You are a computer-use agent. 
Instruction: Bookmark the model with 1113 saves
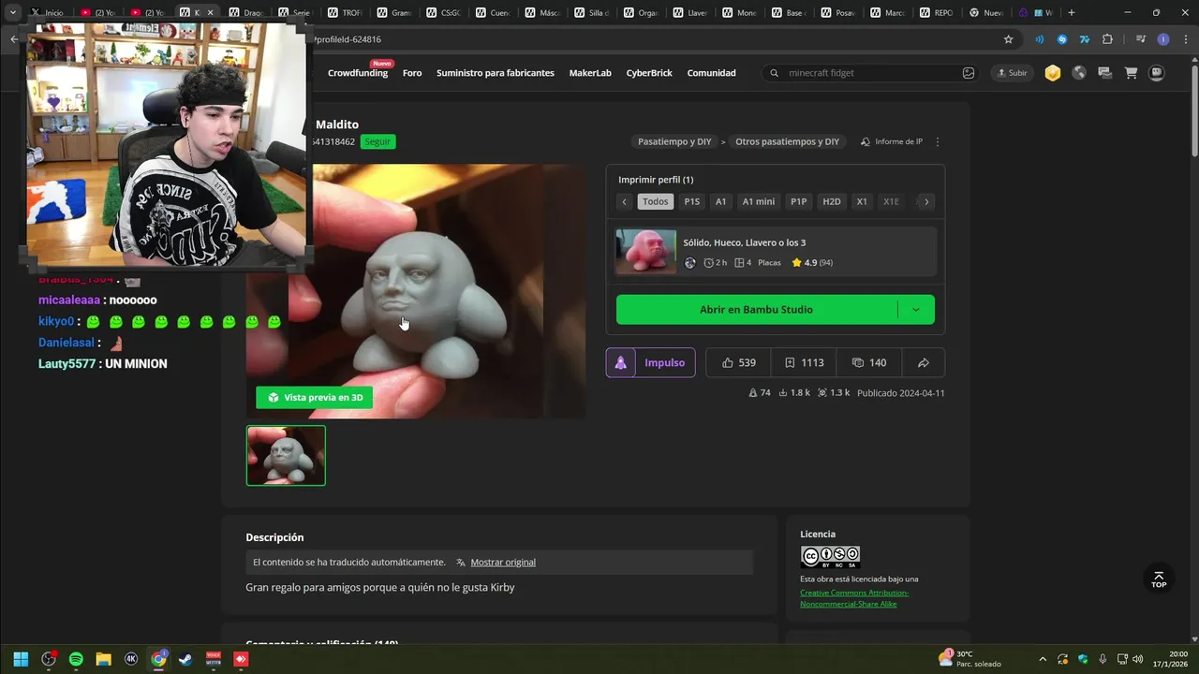point(805,363)
